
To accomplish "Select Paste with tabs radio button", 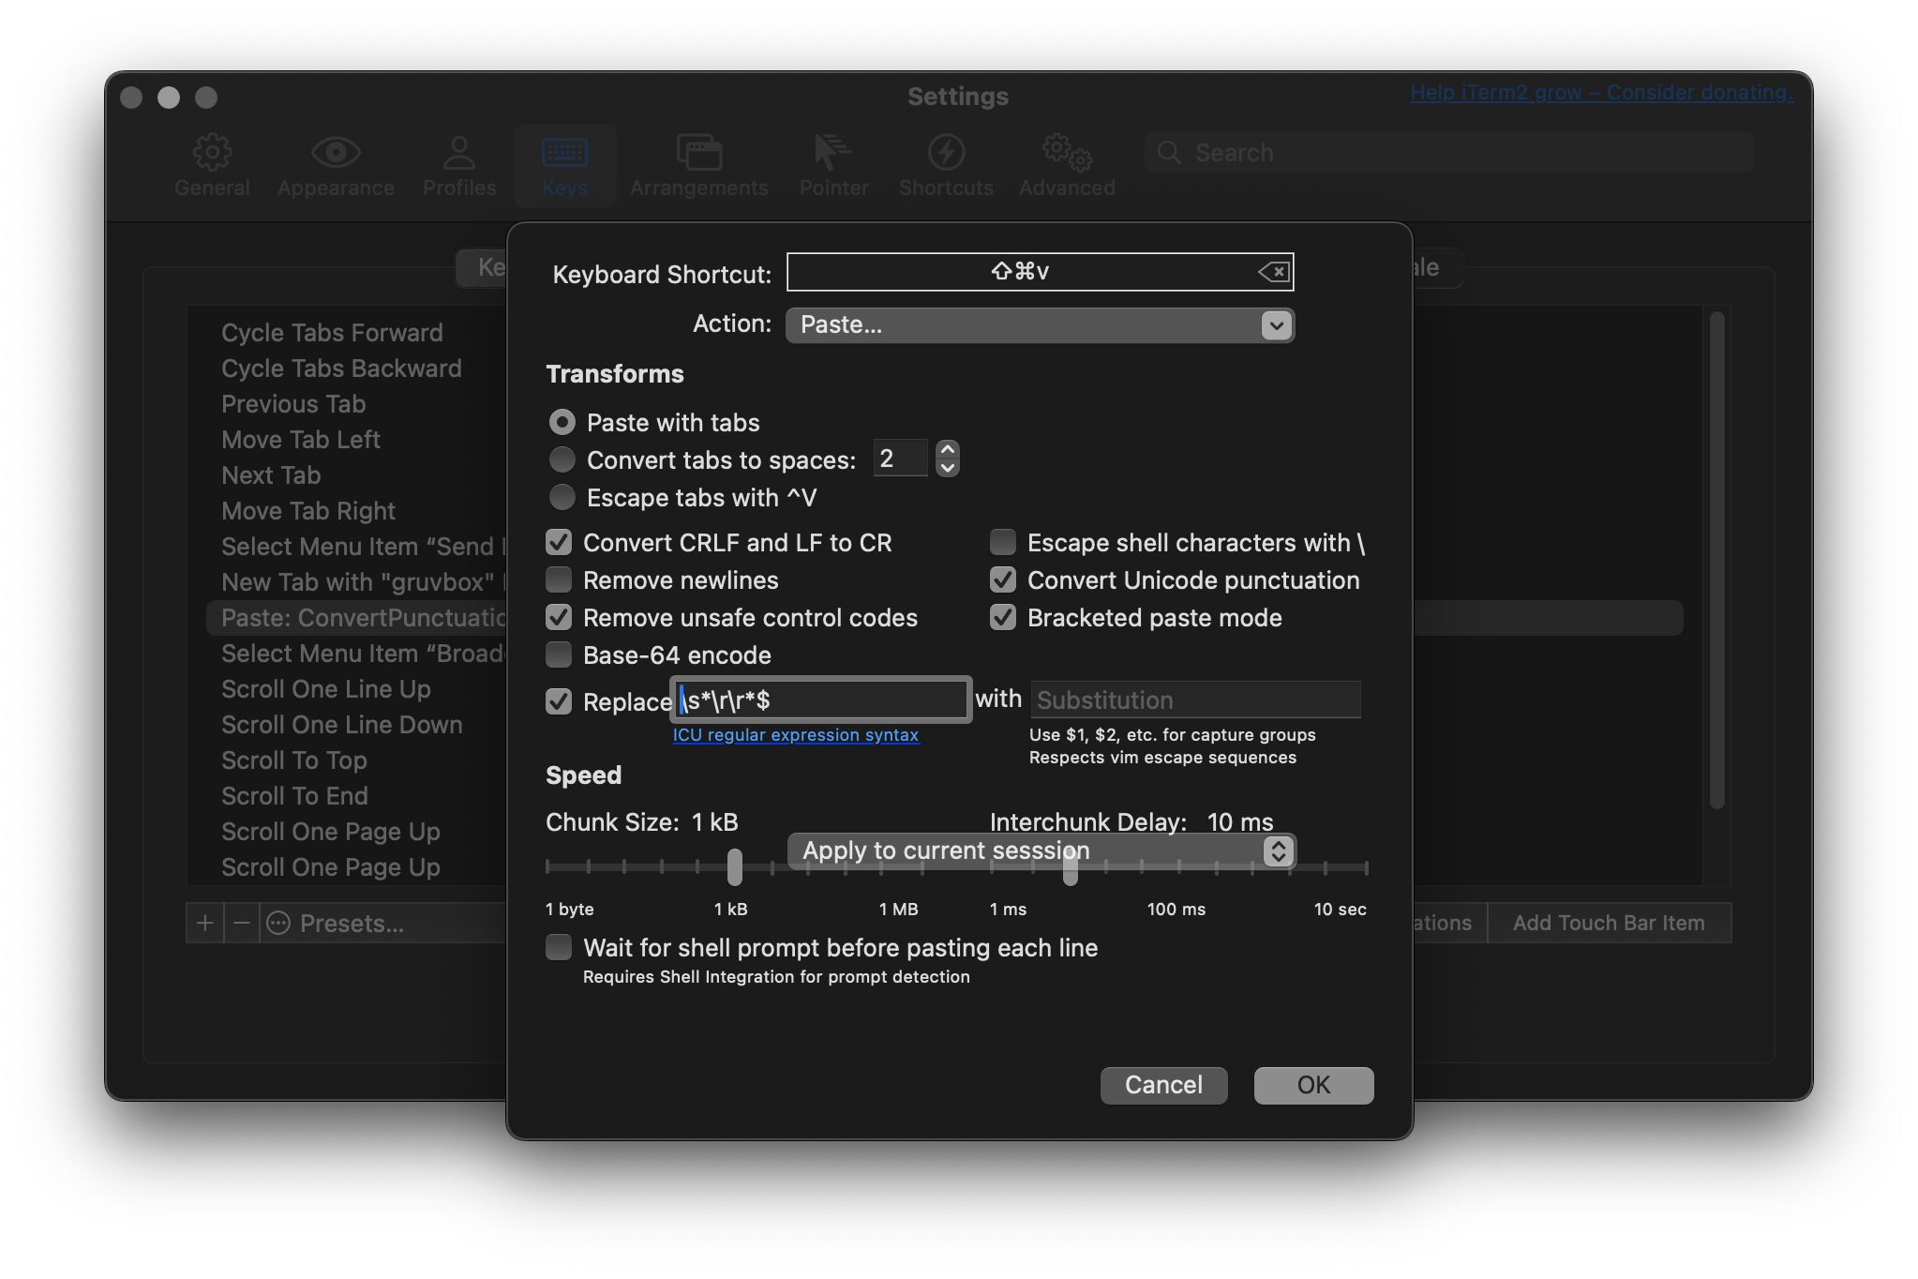I will (x=561, y=421).
